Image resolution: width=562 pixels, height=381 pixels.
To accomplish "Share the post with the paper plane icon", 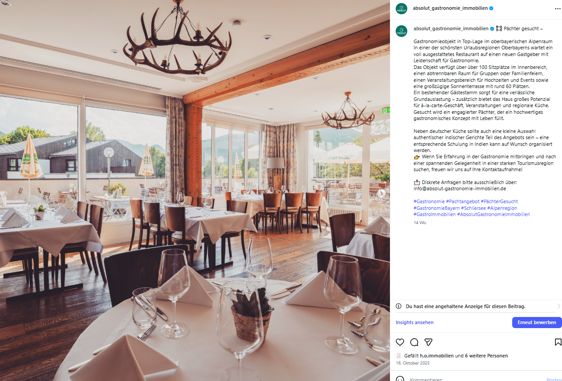I will (x=429, y=342).
